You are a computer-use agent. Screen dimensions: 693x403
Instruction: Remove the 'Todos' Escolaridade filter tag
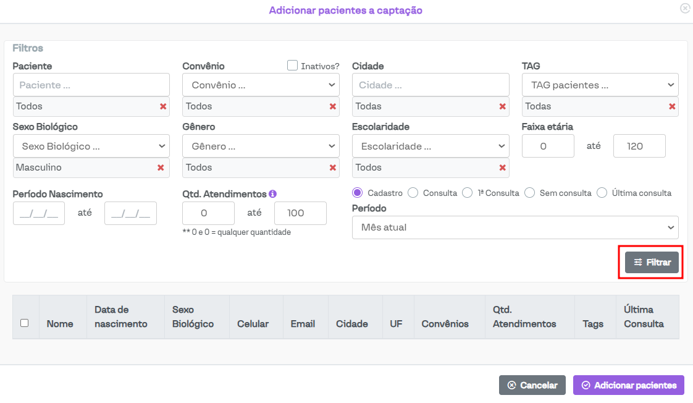pyautogui.click(x=503, y=168)
